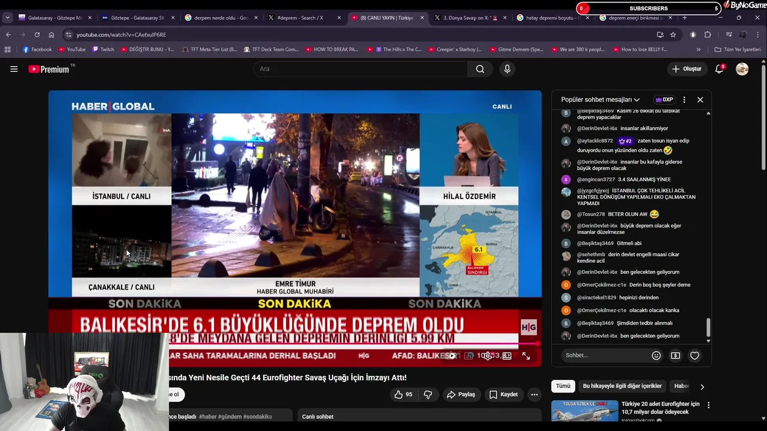The width and height of the screenshot is (767, 431).
Task: Open the Facebook bookmark
Action: coord(37,50)
